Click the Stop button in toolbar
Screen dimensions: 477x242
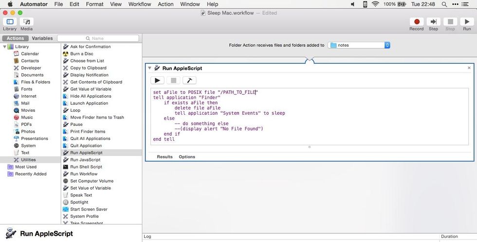pos(450,21)
